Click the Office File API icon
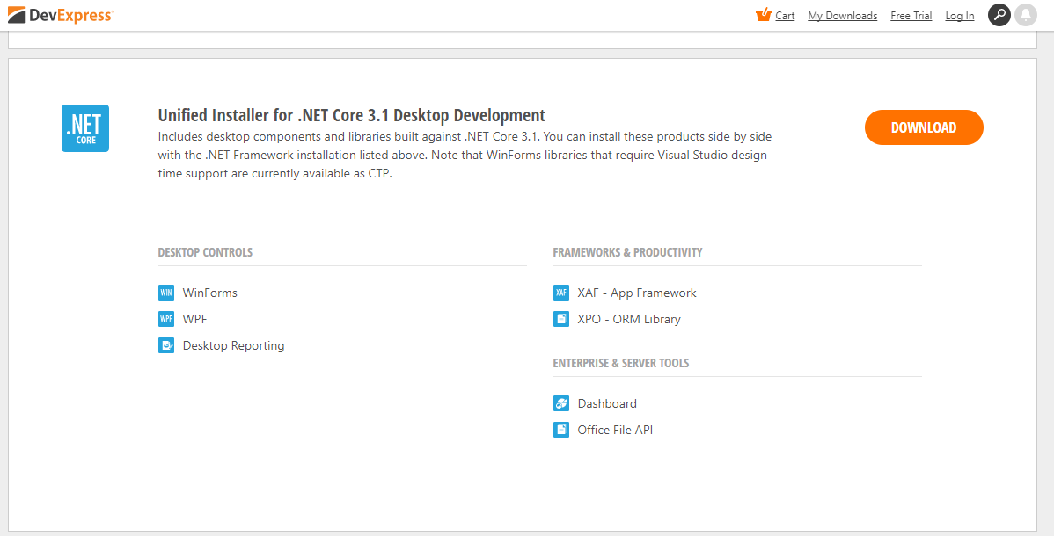 (561, 429)
